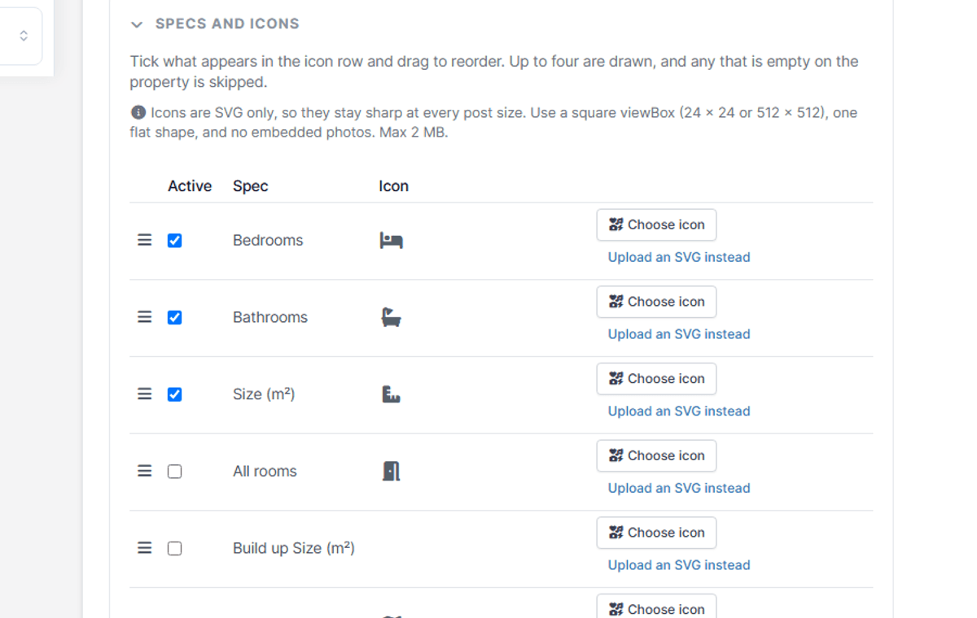Image resolution: width=977 pixels, height=618 pixels.
Task: Choose icon for the Bathrooms spec
Action: [656, 302]
